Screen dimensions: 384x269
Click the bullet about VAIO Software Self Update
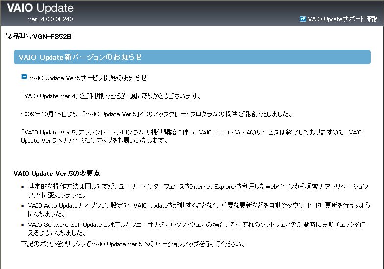(196, 228)
